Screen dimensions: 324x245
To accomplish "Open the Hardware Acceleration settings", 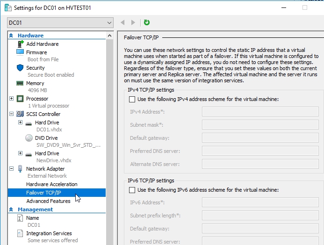I will click(x=51, y=184).
